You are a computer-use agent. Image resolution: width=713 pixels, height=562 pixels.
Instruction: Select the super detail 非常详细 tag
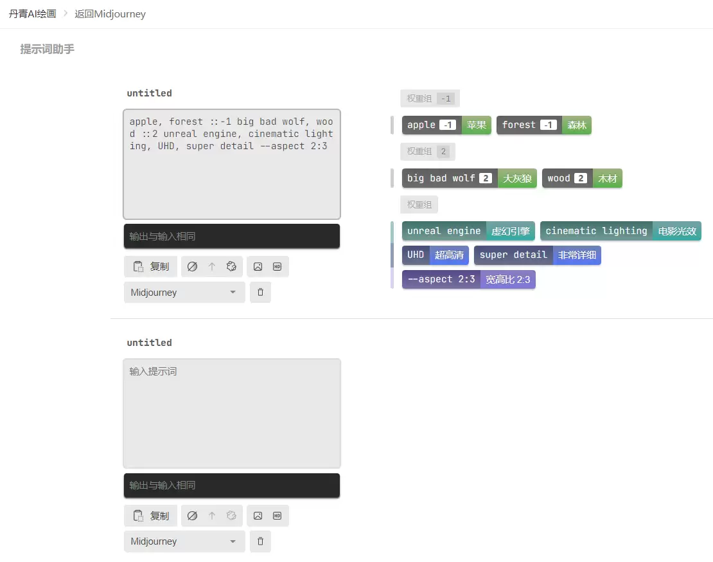click(538, 255)
